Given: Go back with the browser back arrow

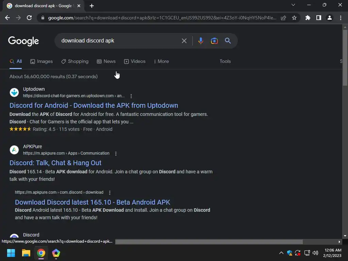Looking at the screenshot, I should point(7,18).
